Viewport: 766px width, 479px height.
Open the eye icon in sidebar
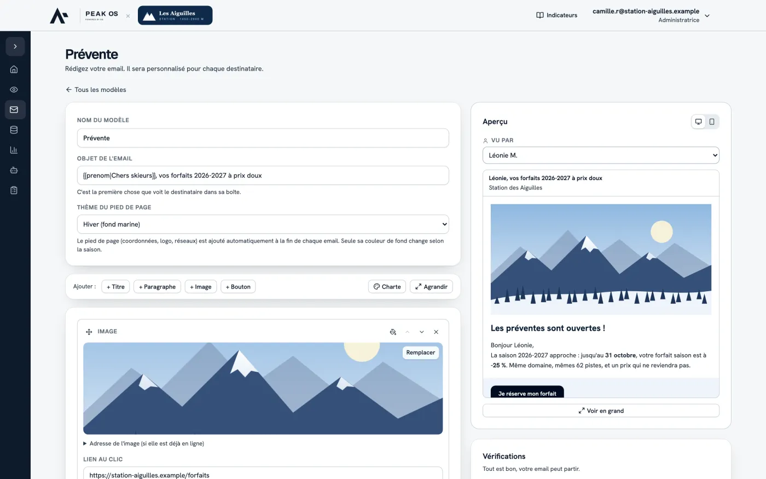point(14,90)
